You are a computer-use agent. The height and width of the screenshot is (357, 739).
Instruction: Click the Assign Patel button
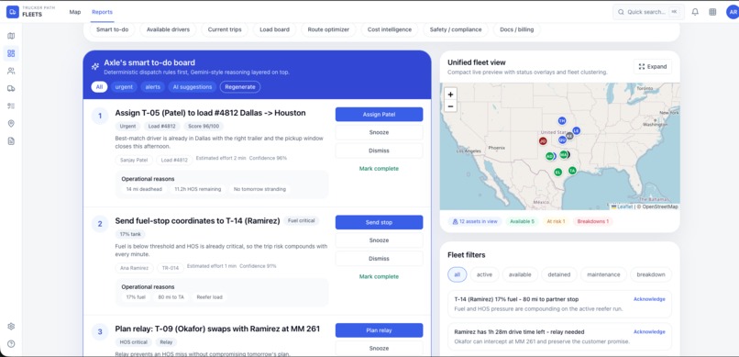pyautogui.click(x=379, y=114)
